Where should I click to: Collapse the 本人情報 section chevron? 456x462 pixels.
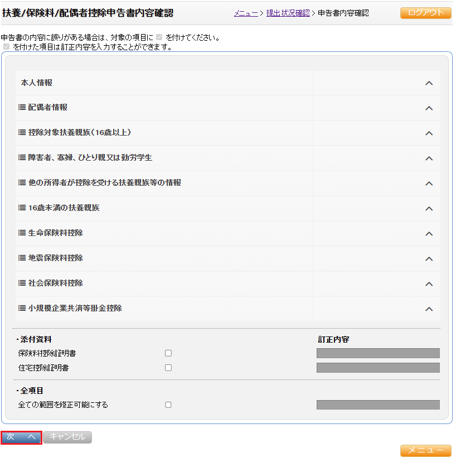click(429, 83)
